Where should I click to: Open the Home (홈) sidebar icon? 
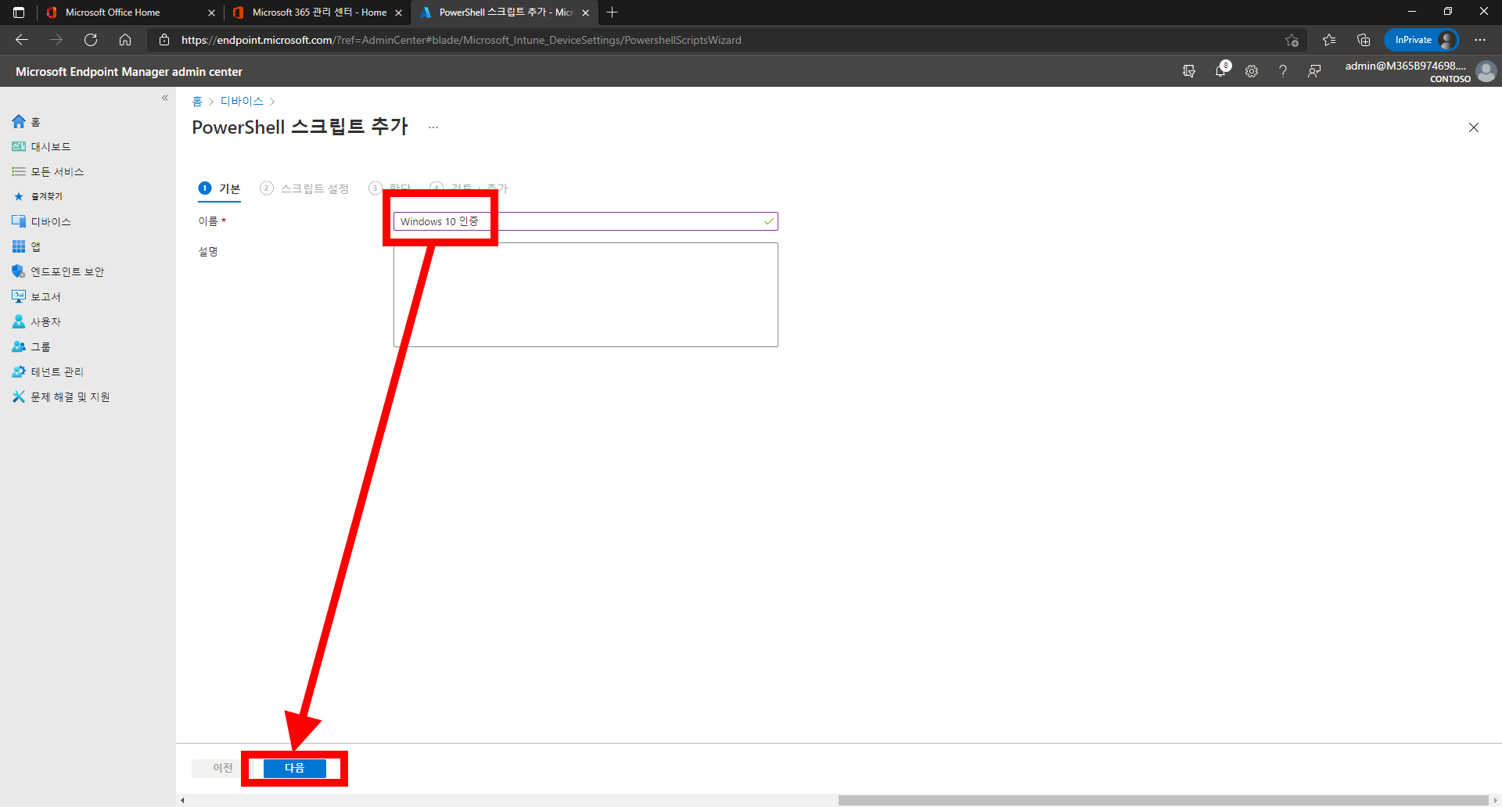coord(19,121)
